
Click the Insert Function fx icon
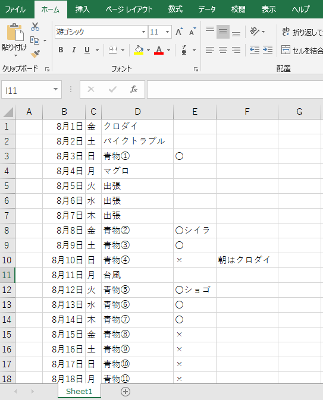tap(133, 89)
